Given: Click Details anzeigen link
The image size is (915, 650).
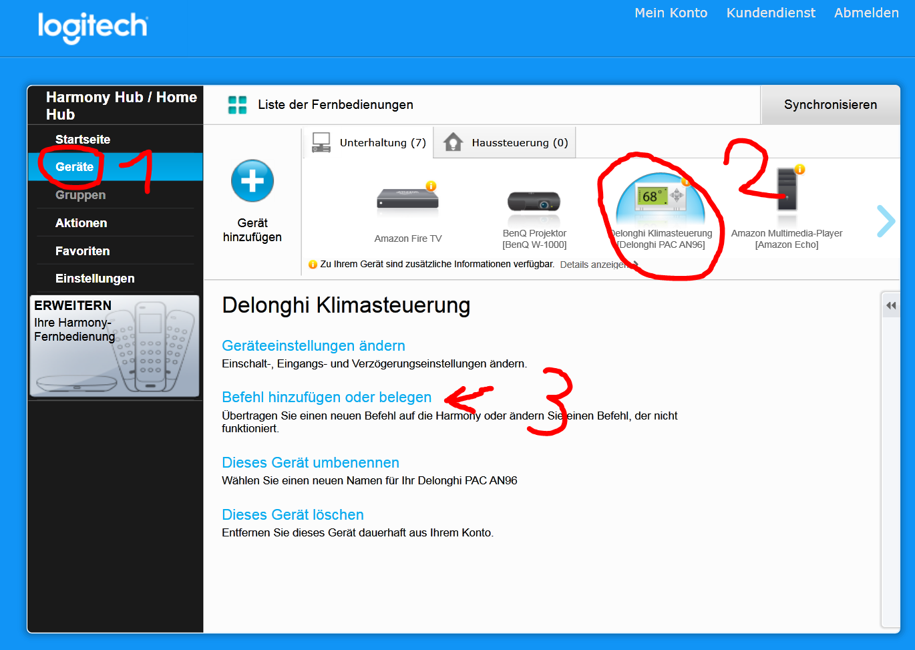Looking at the screenshot, I should [593, 265].
